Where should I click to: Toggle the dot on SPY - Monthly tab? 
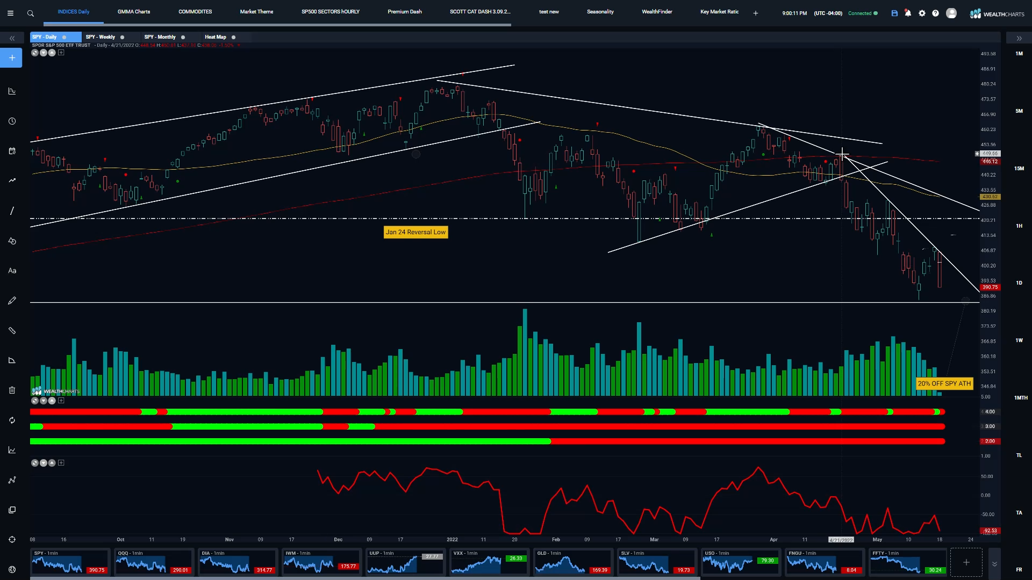click(x=183, y=37)
